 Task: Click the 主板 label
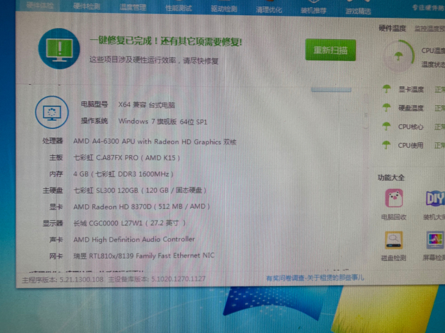tap(56, 158)
